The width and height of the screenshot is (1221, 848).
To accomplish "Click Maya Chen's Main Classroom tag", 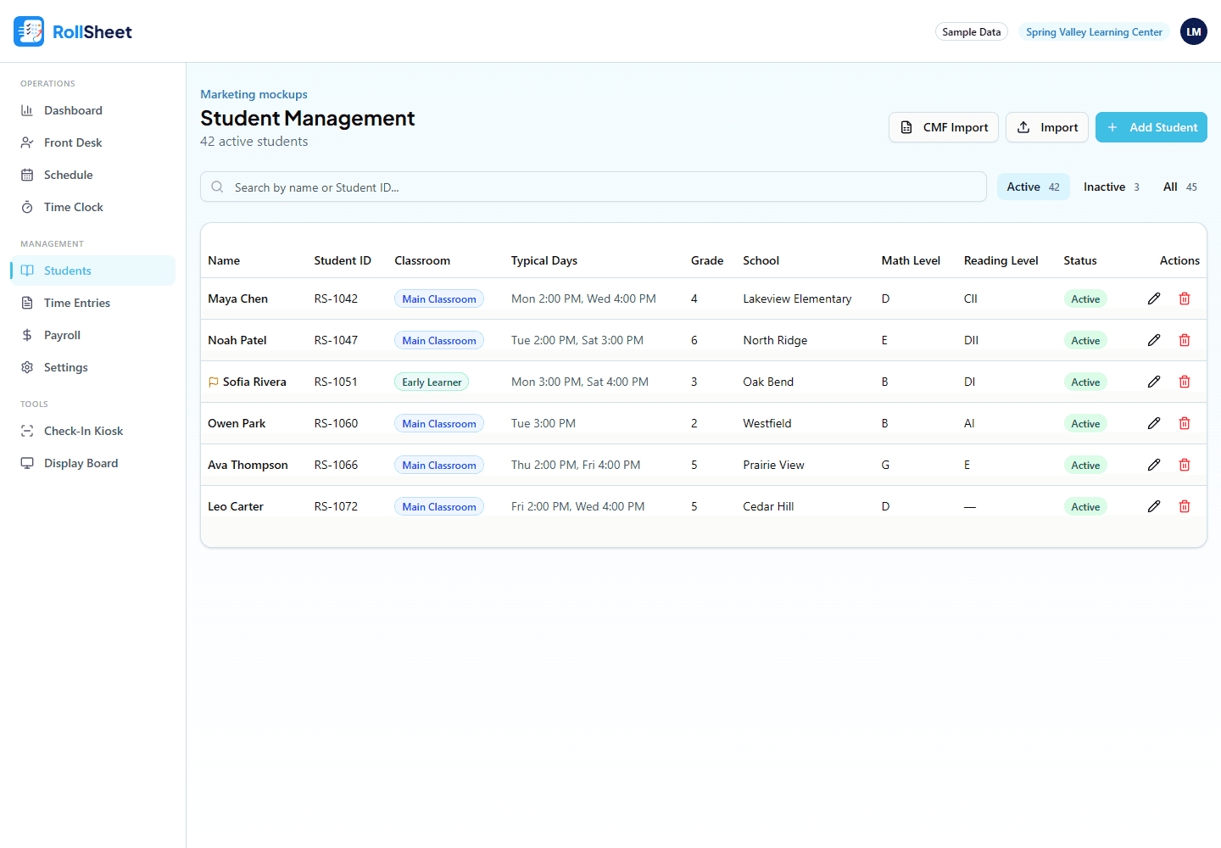I will pyautogui.click(x=439, y=299).
